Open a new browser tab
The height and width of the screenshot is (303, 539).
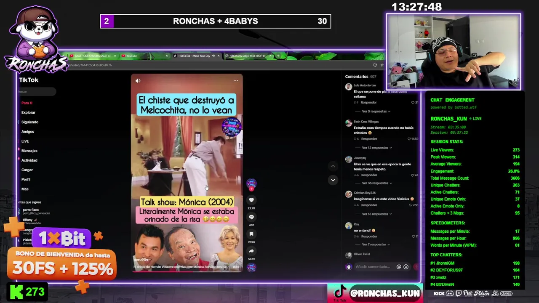coord(278,56)
